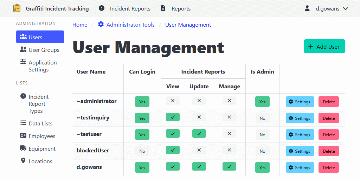Toggle View permission for ~testinquiry
The height and width of the screenshot is (179, 360).
tap(173, 117)
